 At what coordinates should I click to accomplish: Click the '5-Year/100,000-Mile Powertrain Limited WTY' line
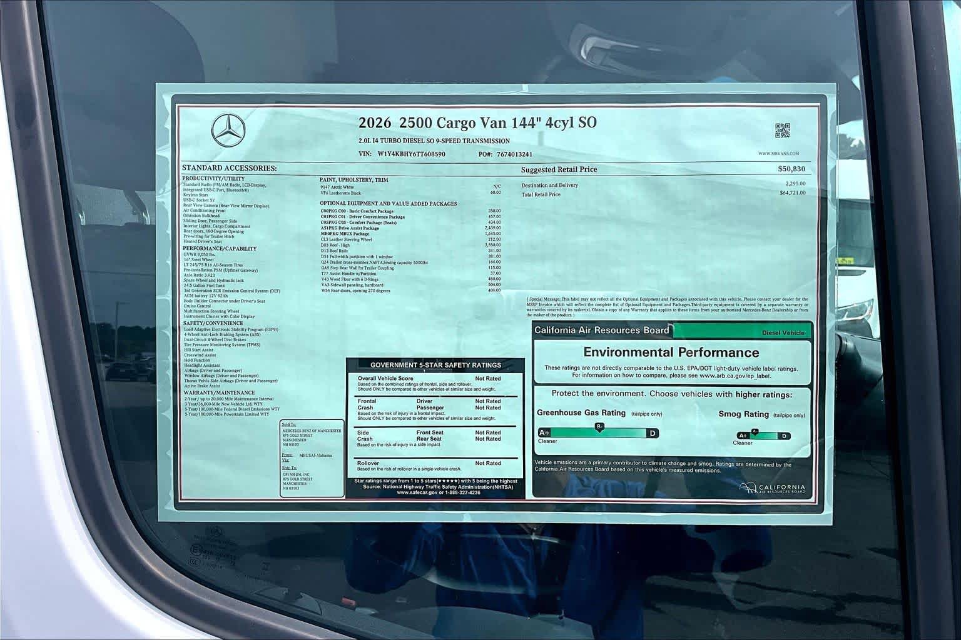(x=226, y=414)
